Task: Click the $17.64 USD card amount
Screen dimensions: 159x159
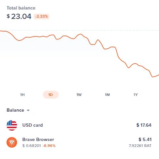Action: 144,125
